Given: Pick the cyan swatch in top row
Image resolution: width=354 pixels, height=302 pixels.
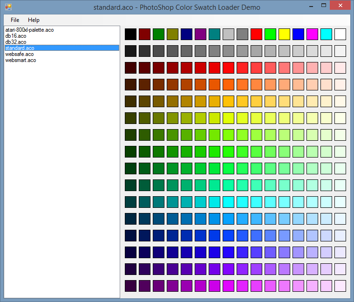Looking at the screenshot, I should [326, 34].
